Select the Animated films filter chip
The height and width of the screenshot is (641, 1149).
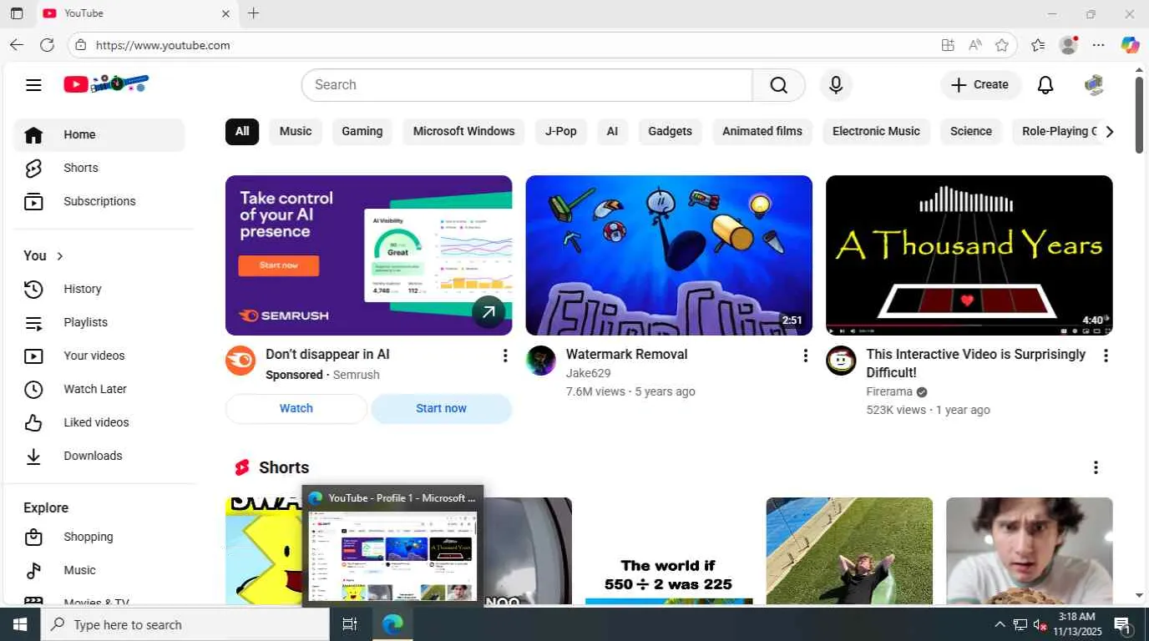(x=762, y=131)
